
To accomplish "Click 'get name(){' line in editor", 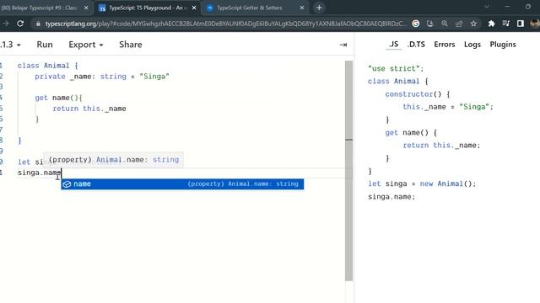I will [x=58, y=98].
